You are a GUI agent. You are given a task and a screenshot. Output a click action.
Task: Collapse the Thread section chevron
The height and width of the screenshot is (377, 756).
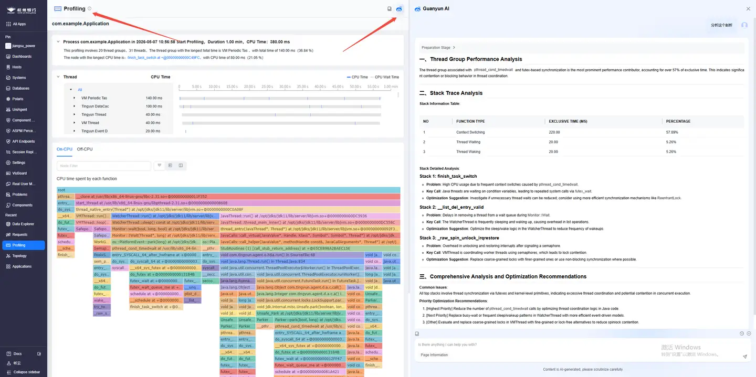pyautogui.click(x=58, y=77)
